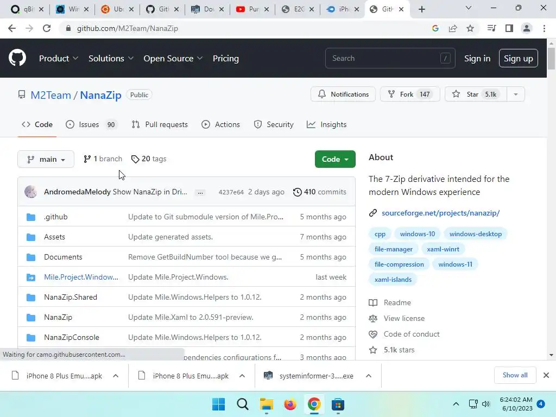Screen dimensions: 556x417
Task: Show hidden system tray icons
Action: pos(456,404)
